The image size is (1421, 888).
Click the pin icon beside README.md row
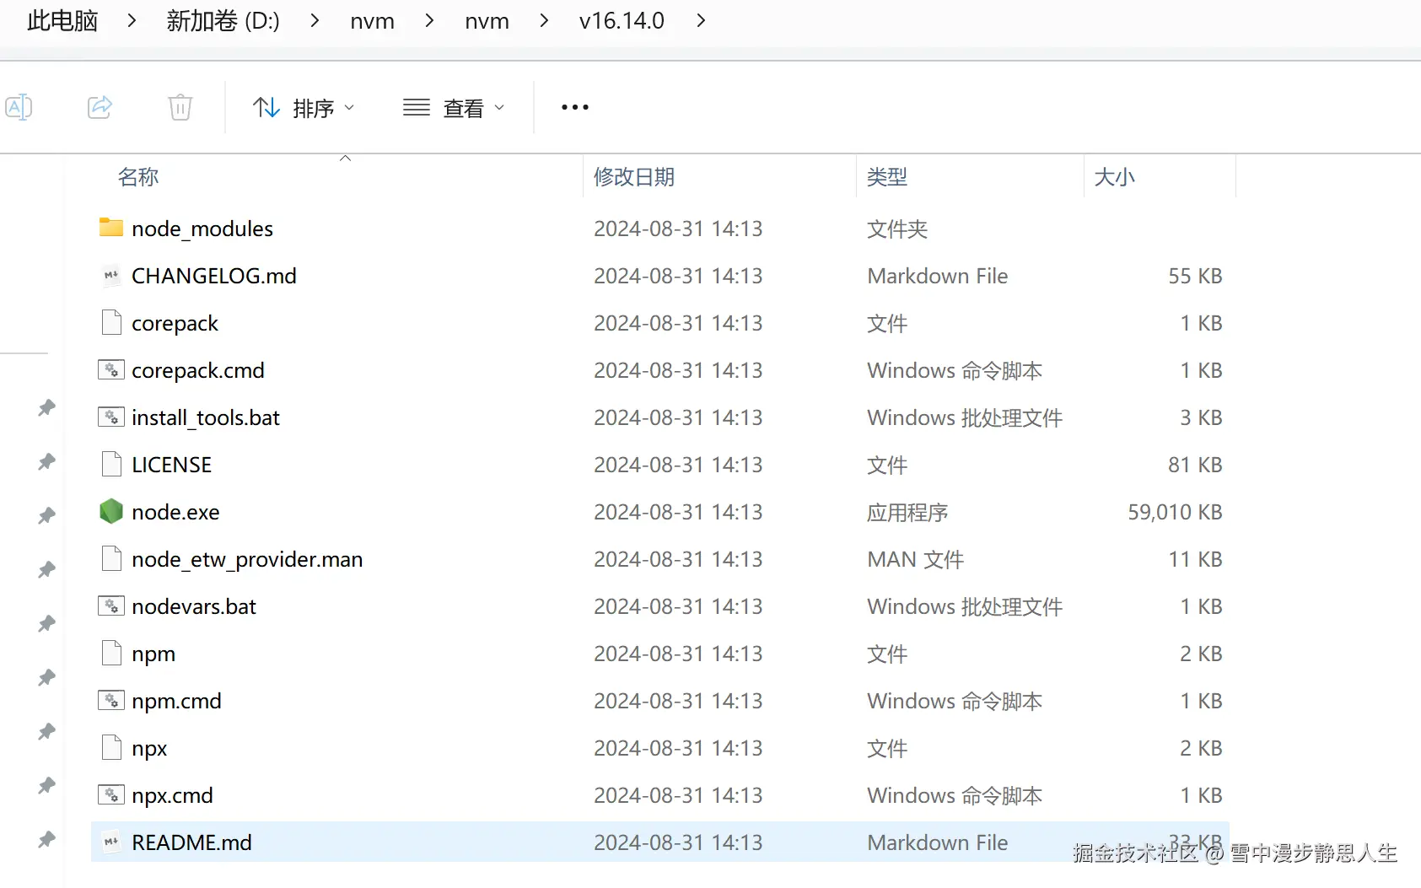pos(46,840)
